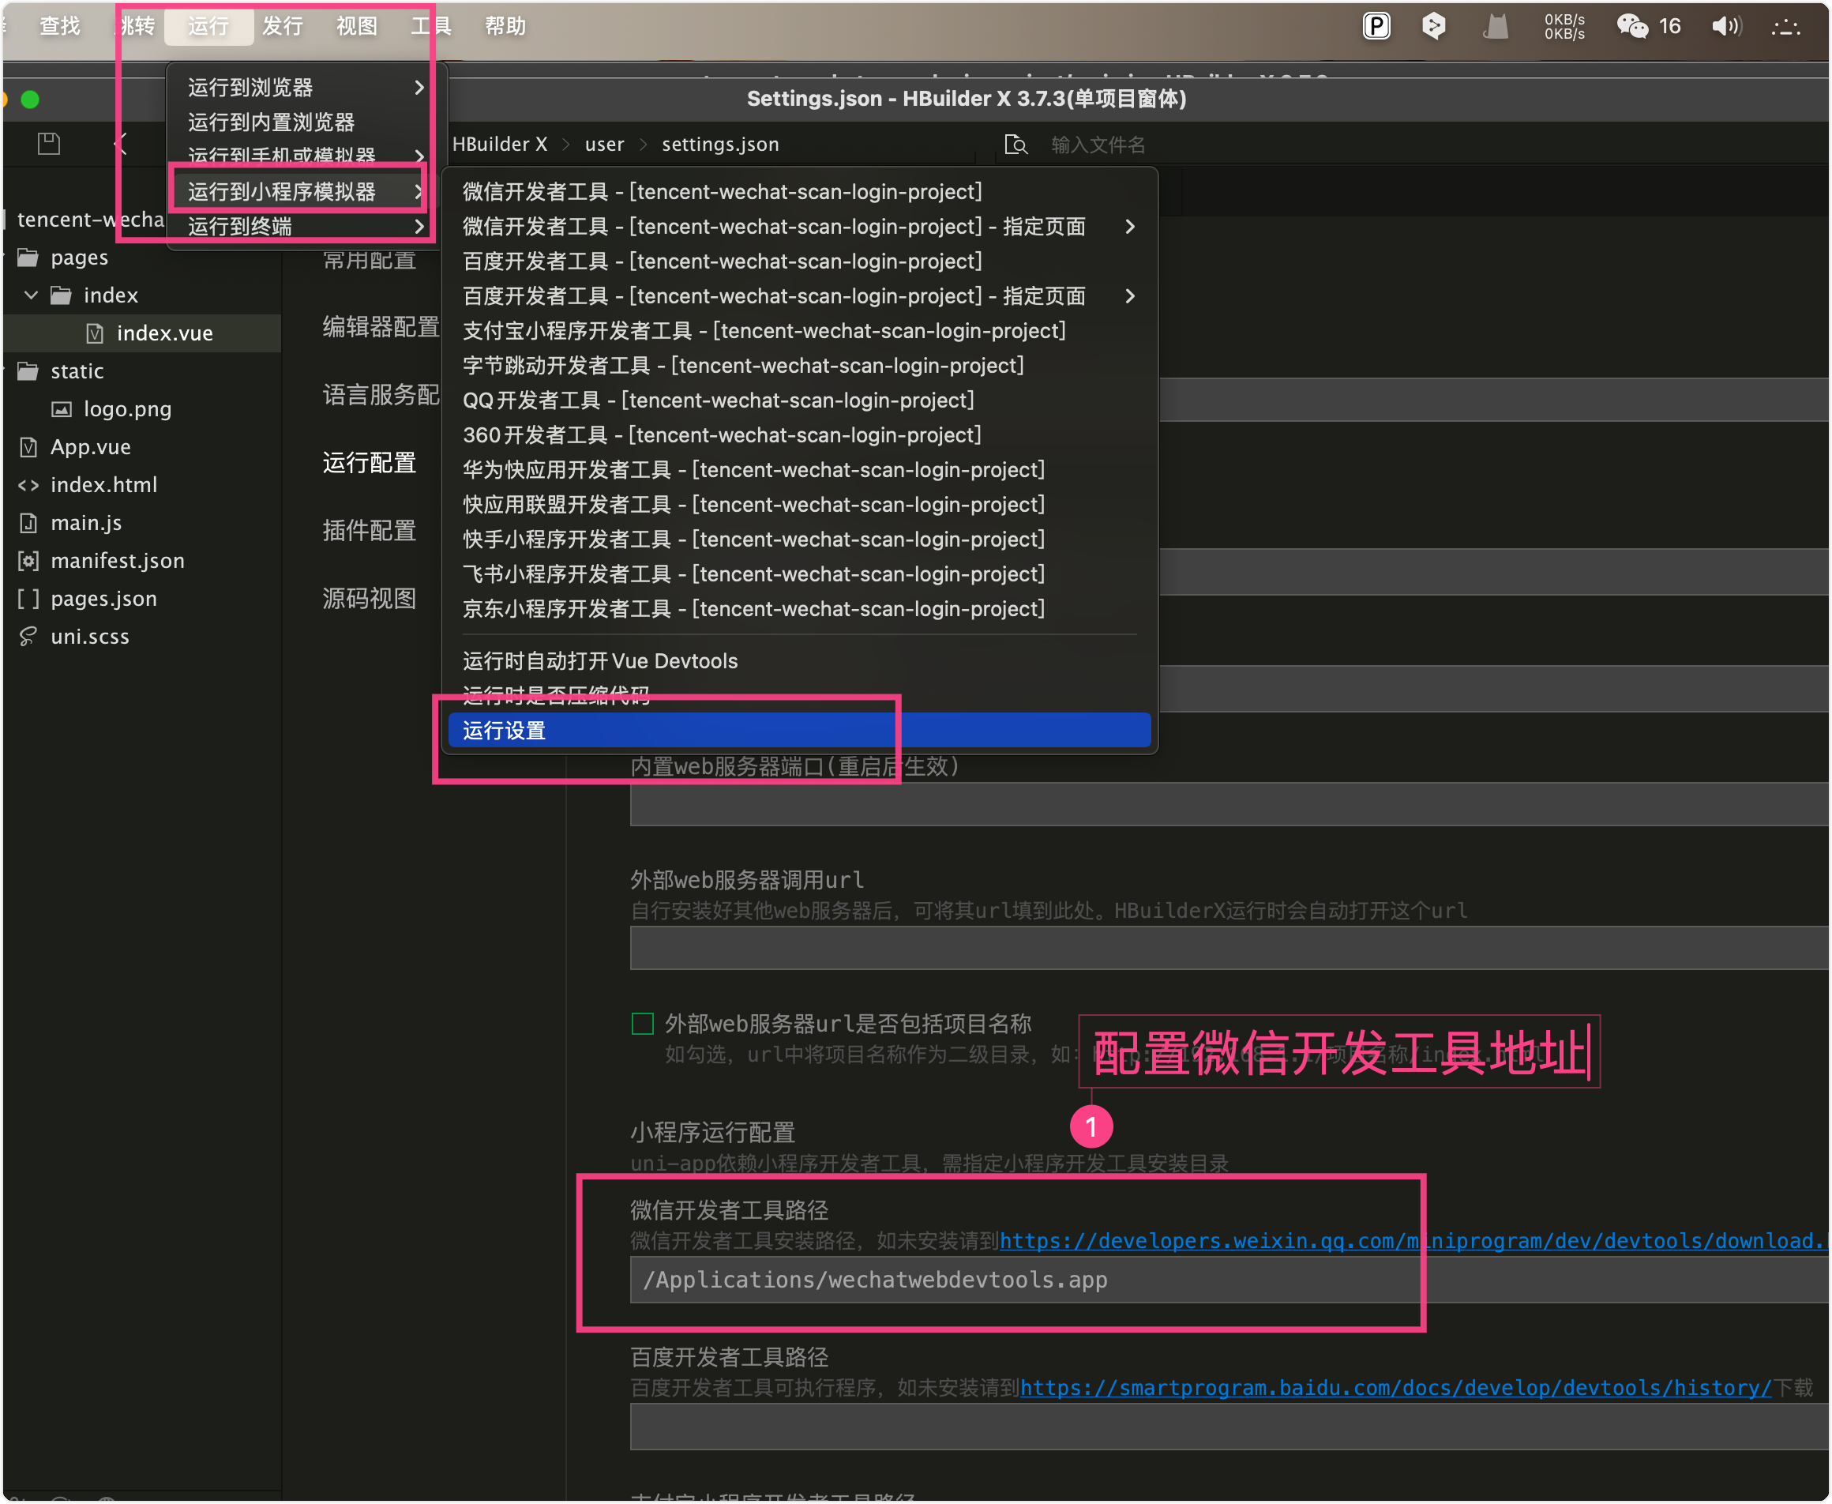This screenshot has height=1504, width=1832.
Task: Click the settings.json breadcrumb segment
Action: (x=720, y=145)
